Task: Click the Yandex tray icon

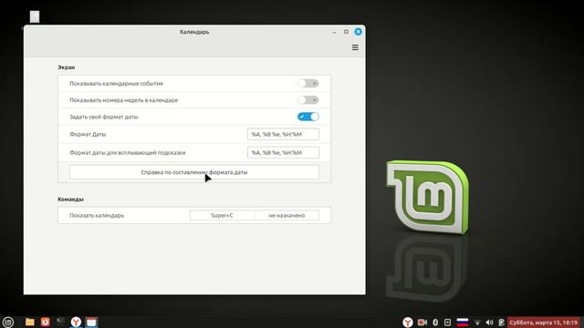Action: pyautogui.click(x=408, y=322)
